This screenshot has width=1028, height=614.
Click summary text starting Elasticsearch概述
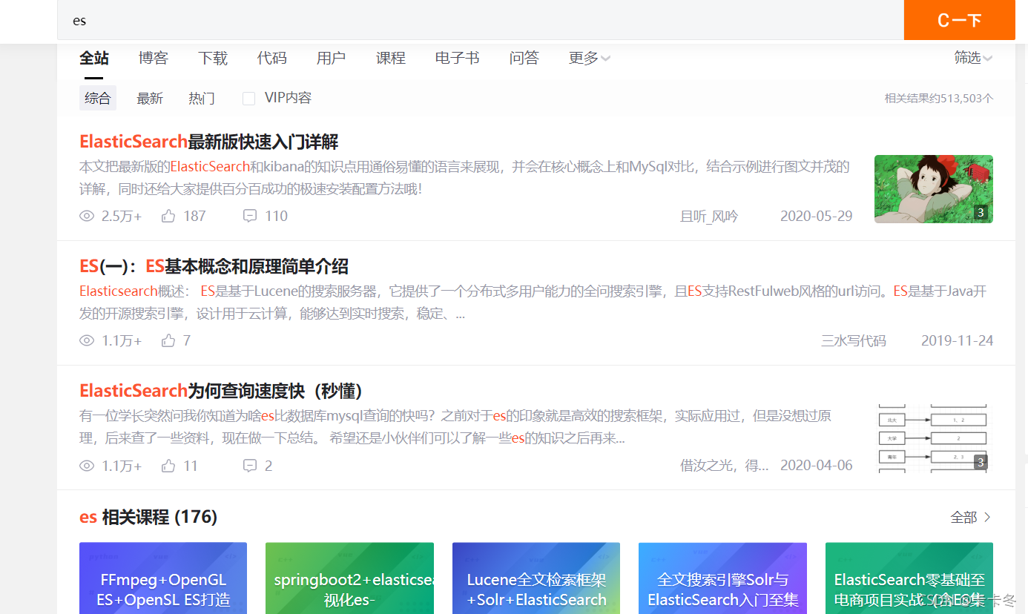click(533, 303)
